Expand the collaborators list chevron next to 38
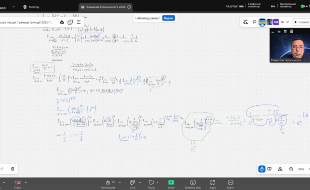Screen dimensions: 310x190 (287, 22)
